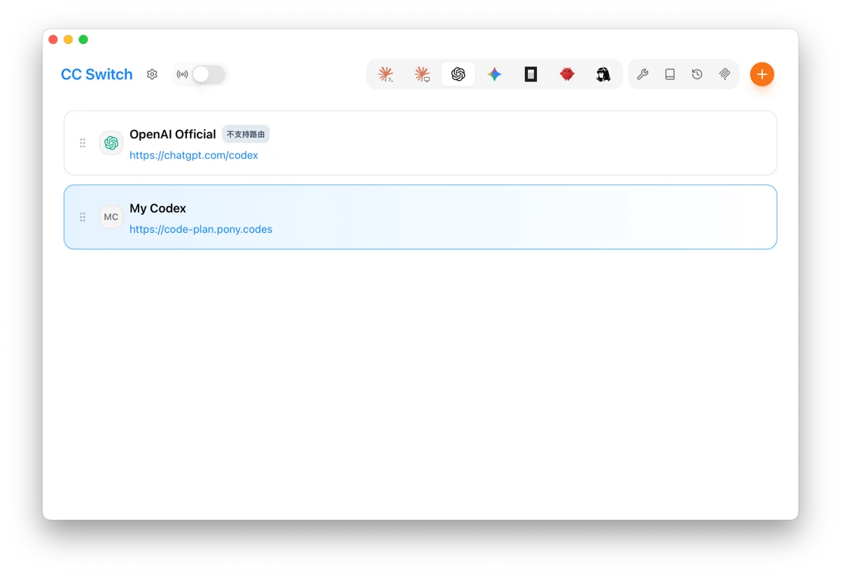Select the black square app tab
Image resolution: width=841 pixels, height=576 pixels.
coord(530,74)
